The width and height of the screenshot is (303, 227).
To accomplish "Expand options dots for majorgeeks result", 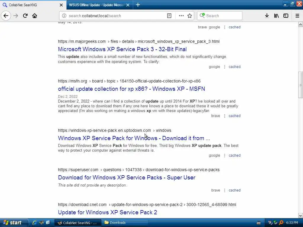I will [225, 67].
